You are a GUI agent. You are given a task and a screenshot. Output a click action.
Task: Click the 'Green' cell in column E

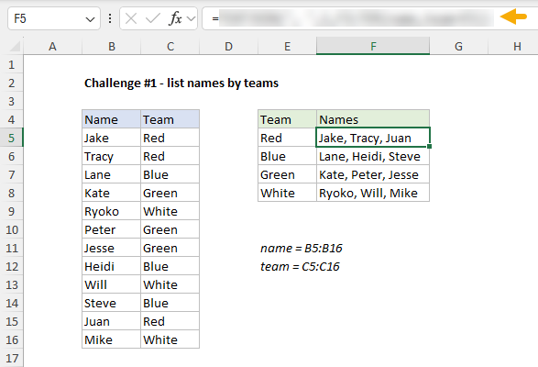287,174
